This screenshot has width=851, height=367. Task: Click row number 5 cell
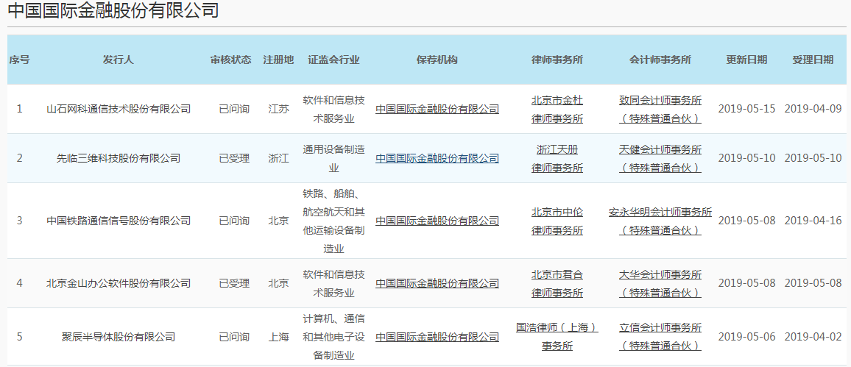(x=20, y=337)
